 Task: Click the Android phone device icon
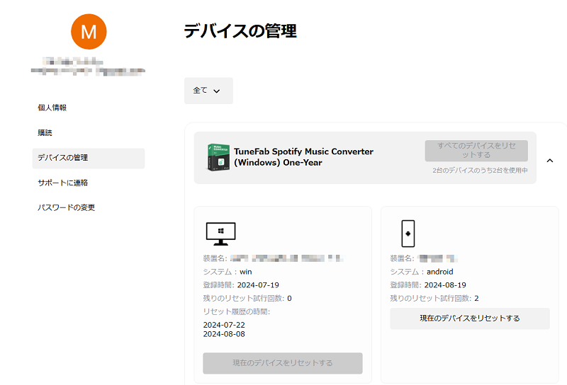(x=408, y=233)
